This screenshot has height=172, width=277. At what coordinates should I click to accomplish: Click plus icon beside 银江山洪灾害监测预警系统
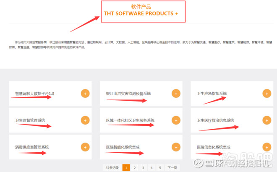tap(176, 94)
